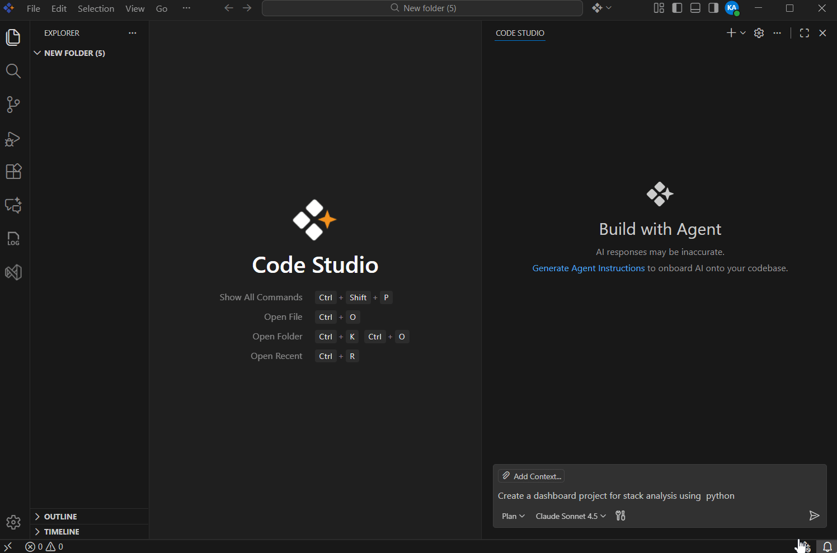Toggle the secondary sidebar visibility
This screenshot has height=553, width=837.
point(713,8)
